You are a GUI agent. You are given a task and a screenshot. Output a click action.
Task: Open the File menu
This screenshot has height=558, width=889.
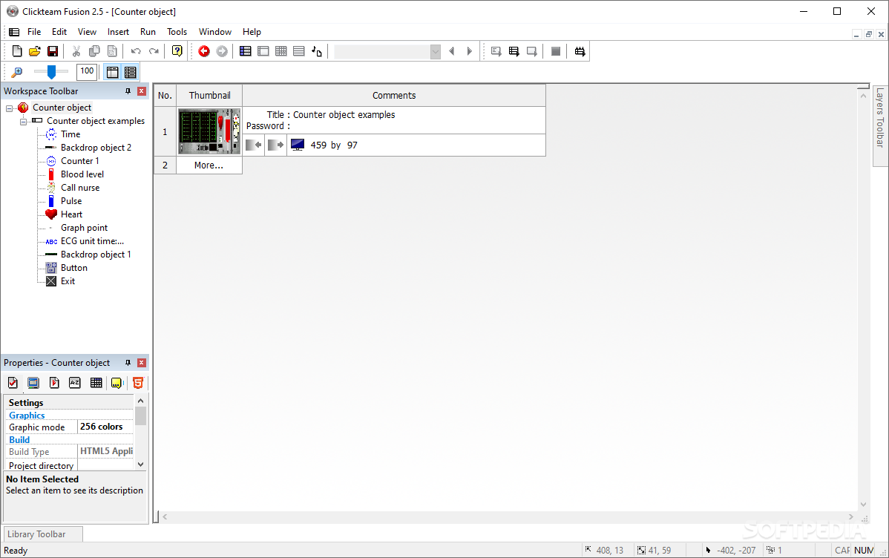pos(34,32)
